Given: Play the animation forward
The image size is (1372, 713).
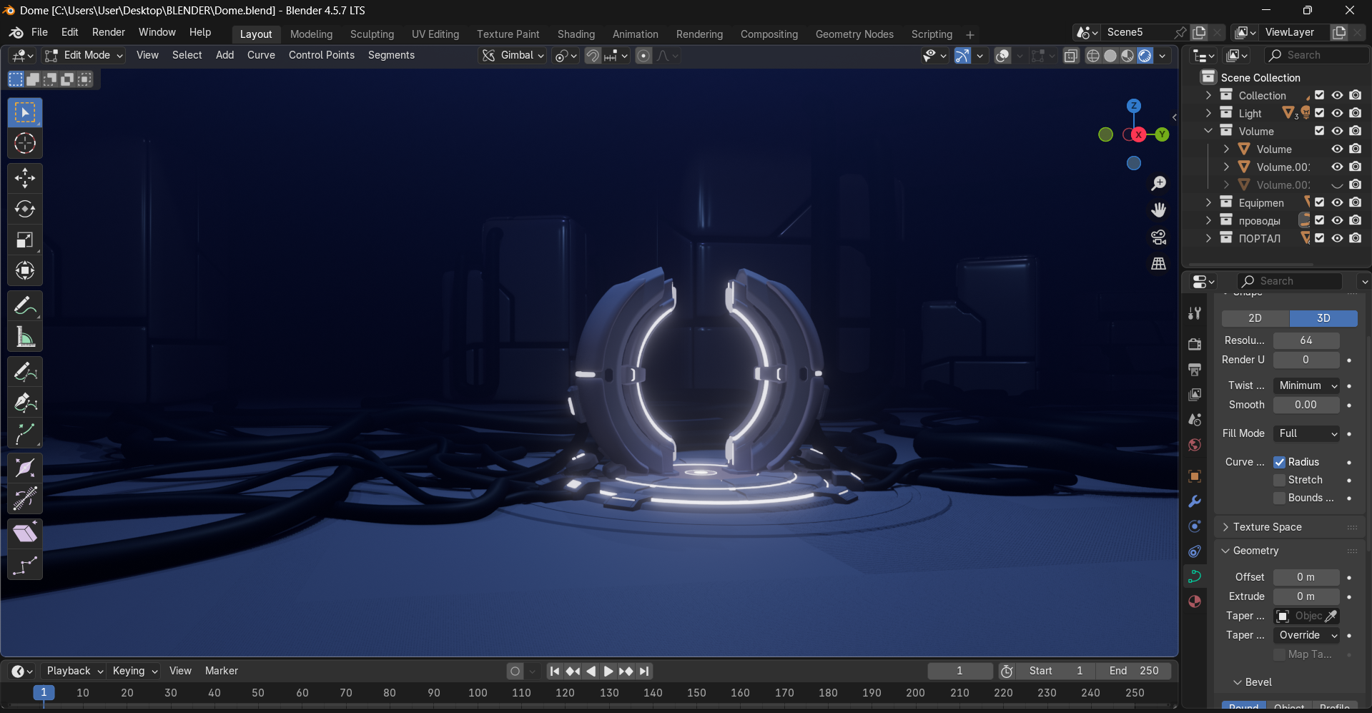Looking at the screenshot, I should click(608, 671).
